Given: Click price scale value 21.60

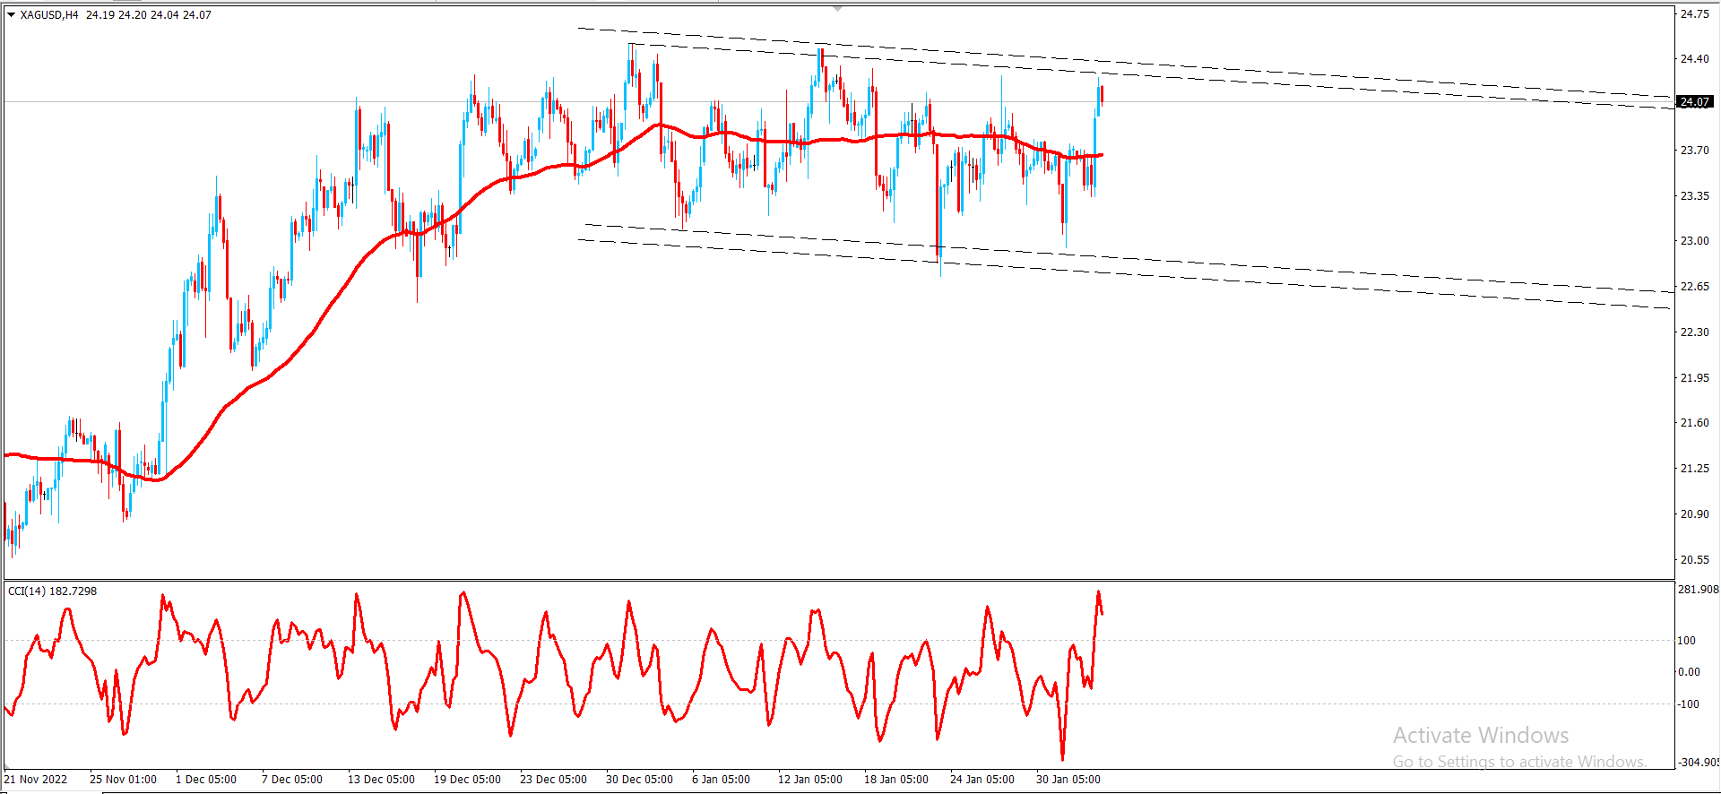Looking at the screenshot, I should click(x=1694, y=423).
